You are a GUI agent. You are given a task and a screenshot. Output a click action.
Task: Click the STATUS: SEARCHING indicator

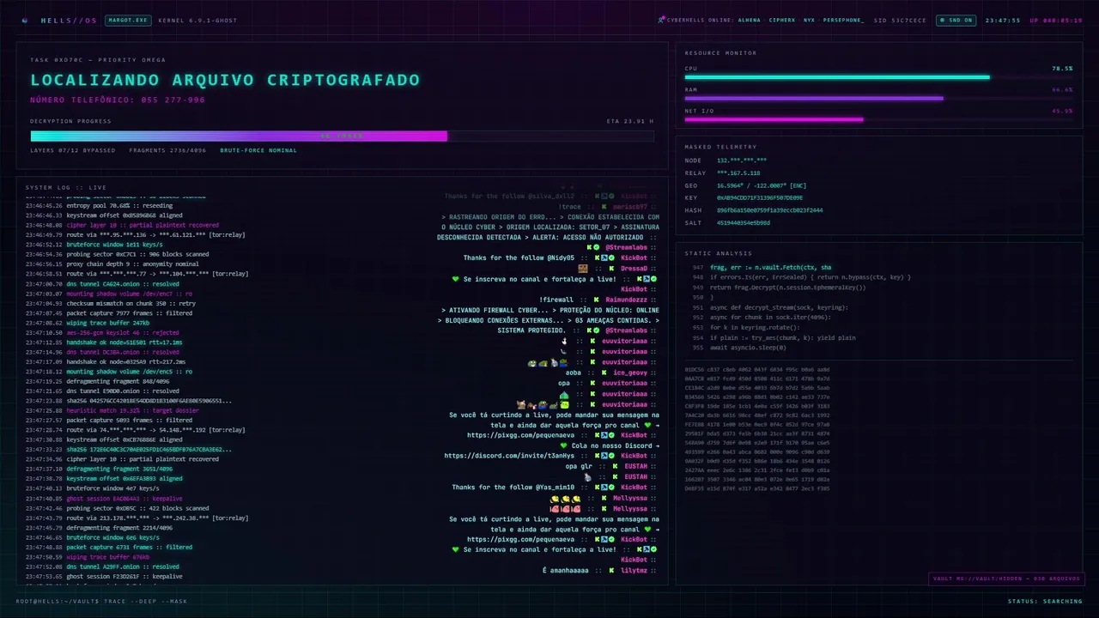click(1045, 601)
